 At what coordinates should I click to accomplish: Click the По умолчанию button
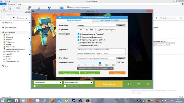point(90,73)
